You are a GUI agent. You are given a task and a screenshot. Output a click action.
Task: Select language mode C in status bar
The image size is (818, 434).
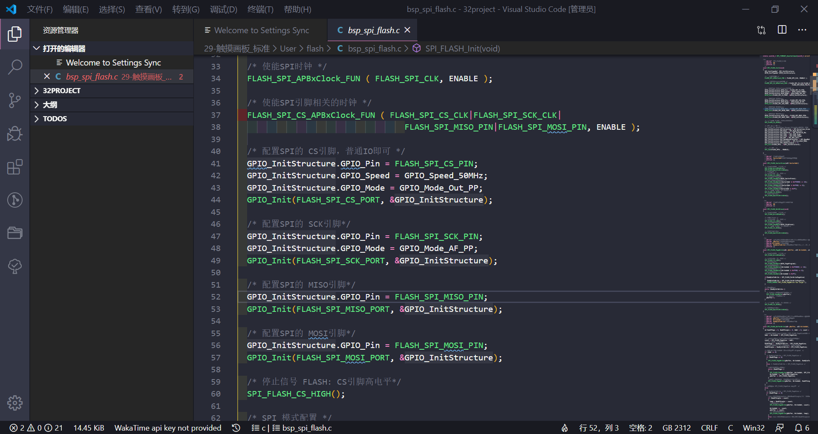[x=730, y=428]
